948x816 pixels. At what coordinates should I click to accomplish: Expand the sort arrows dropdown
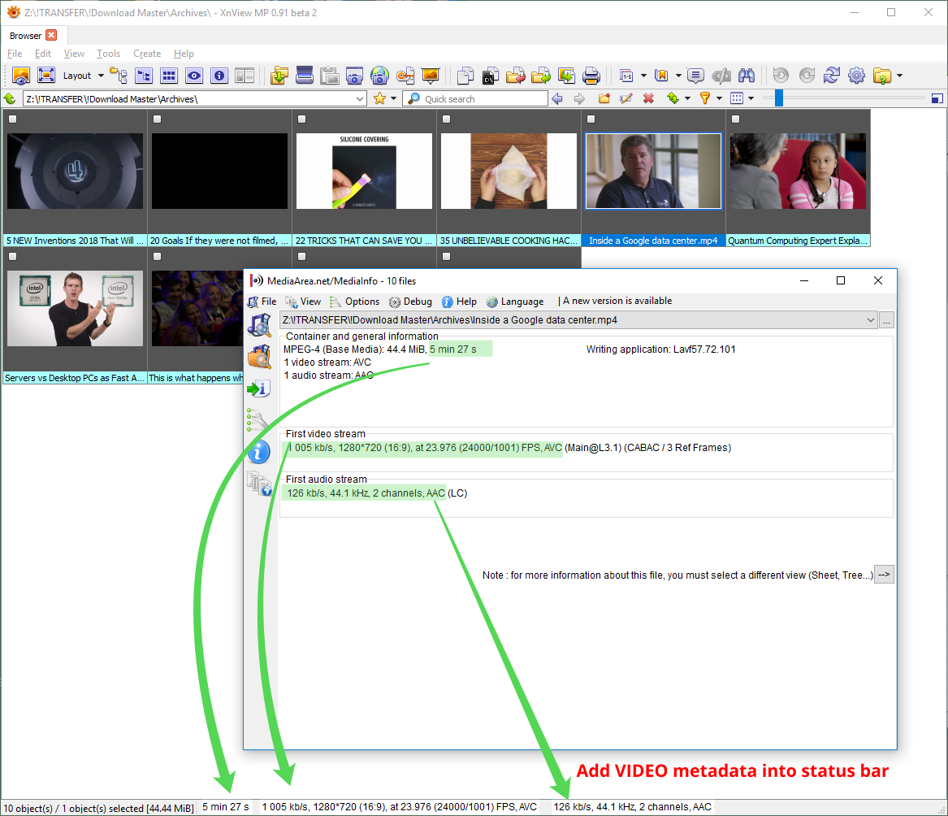[687, 98]
